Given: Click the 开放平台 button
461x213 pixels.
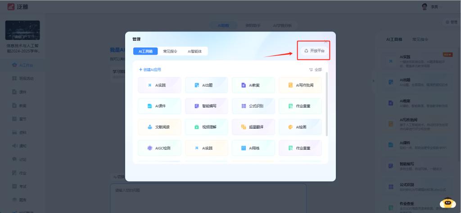Looking at the screenshot, I should click(314, 51).
